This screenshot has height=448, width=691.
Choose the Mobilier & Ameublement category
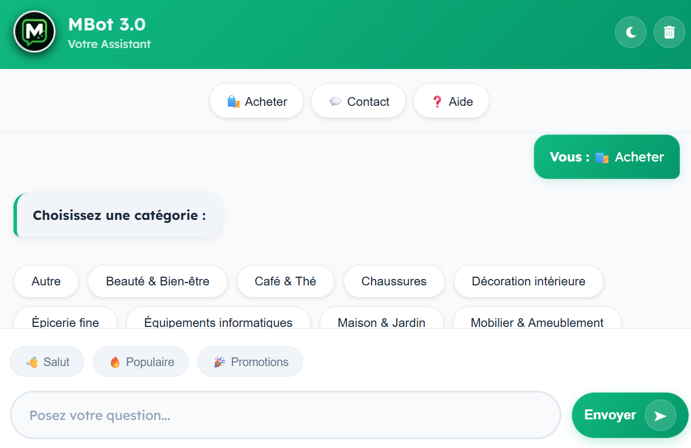pos(537,321)
